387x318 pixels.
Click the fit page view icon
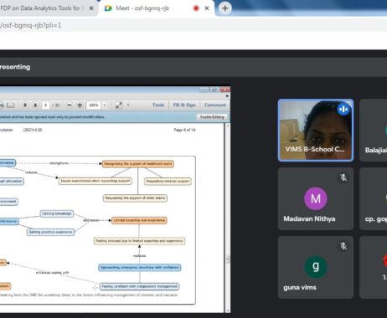click(119, 105)
